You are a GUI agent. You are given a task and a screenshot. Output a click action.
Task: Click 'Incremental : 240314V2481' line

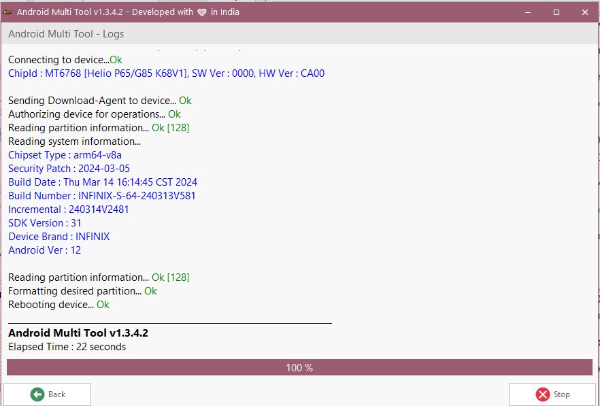(x=69, y=209)
